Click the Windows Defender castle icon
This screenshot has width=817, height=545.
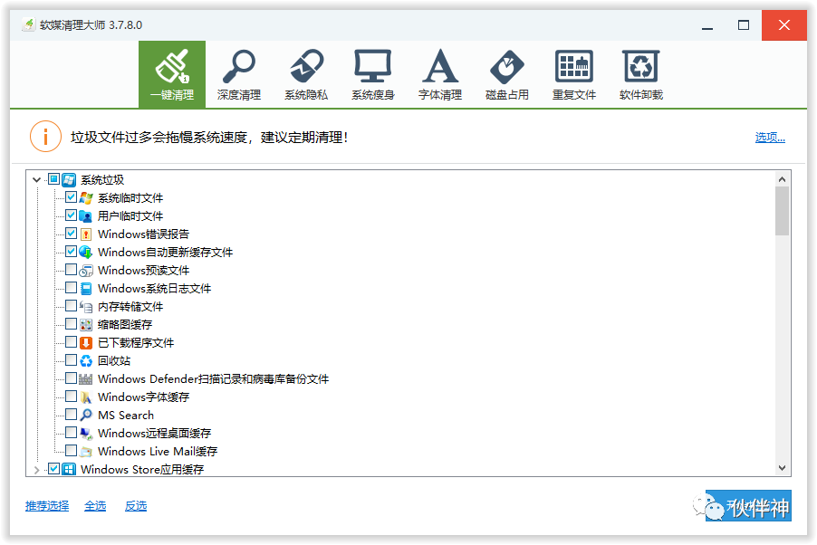point(86,378)
